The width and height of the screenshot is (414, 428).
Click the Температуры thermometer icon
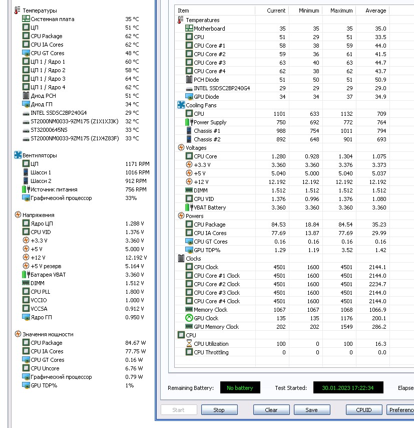click(17, 11)
